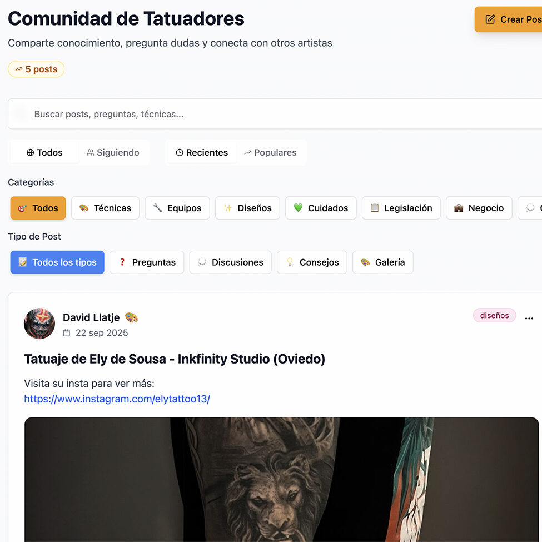Filter by Negocio category
This screenshot has height=542, width=542.
(479, 208)
